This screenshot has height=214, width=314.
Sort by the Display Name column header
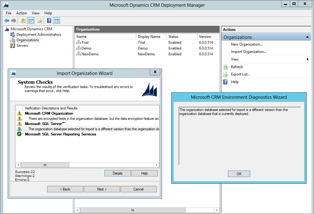(x=151, y=37)
